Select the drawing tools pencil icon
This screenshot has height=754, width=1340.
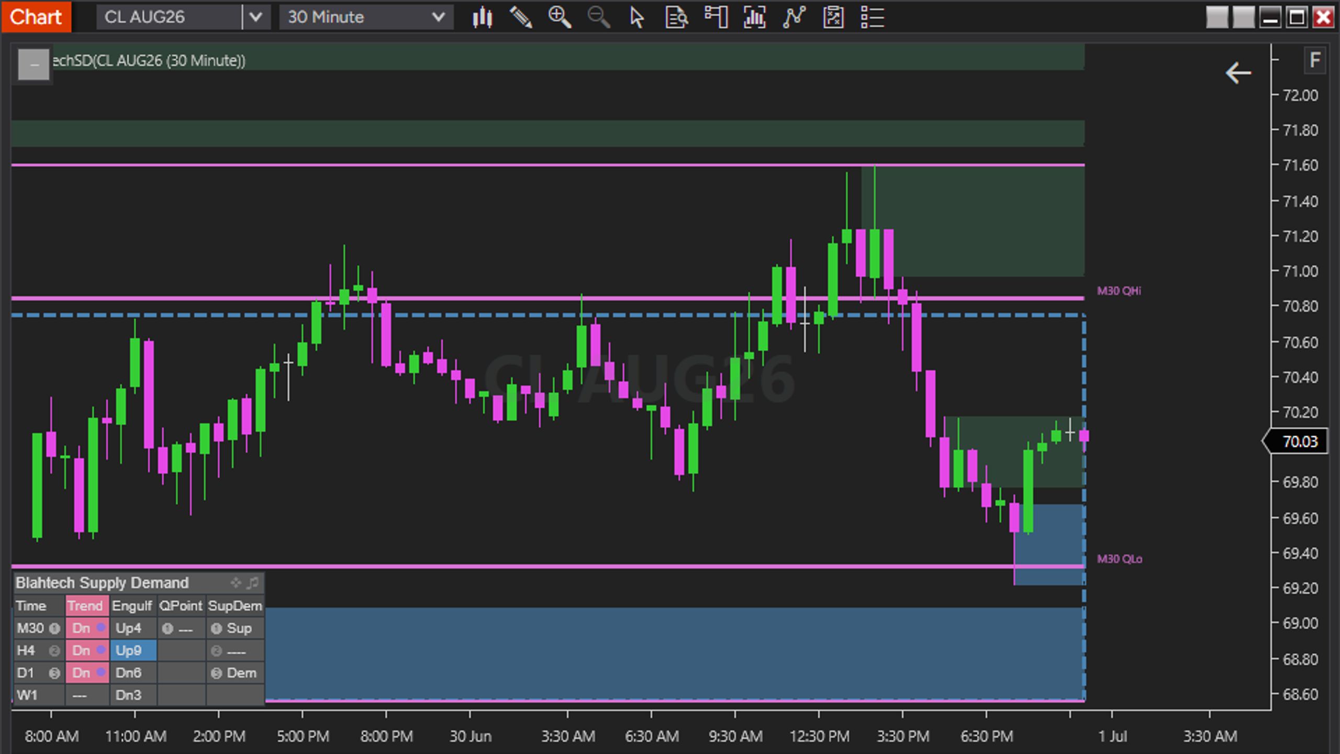[521, 17]
